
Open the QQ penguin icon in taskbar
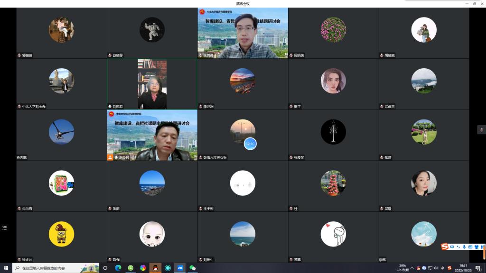pos(155,268)
